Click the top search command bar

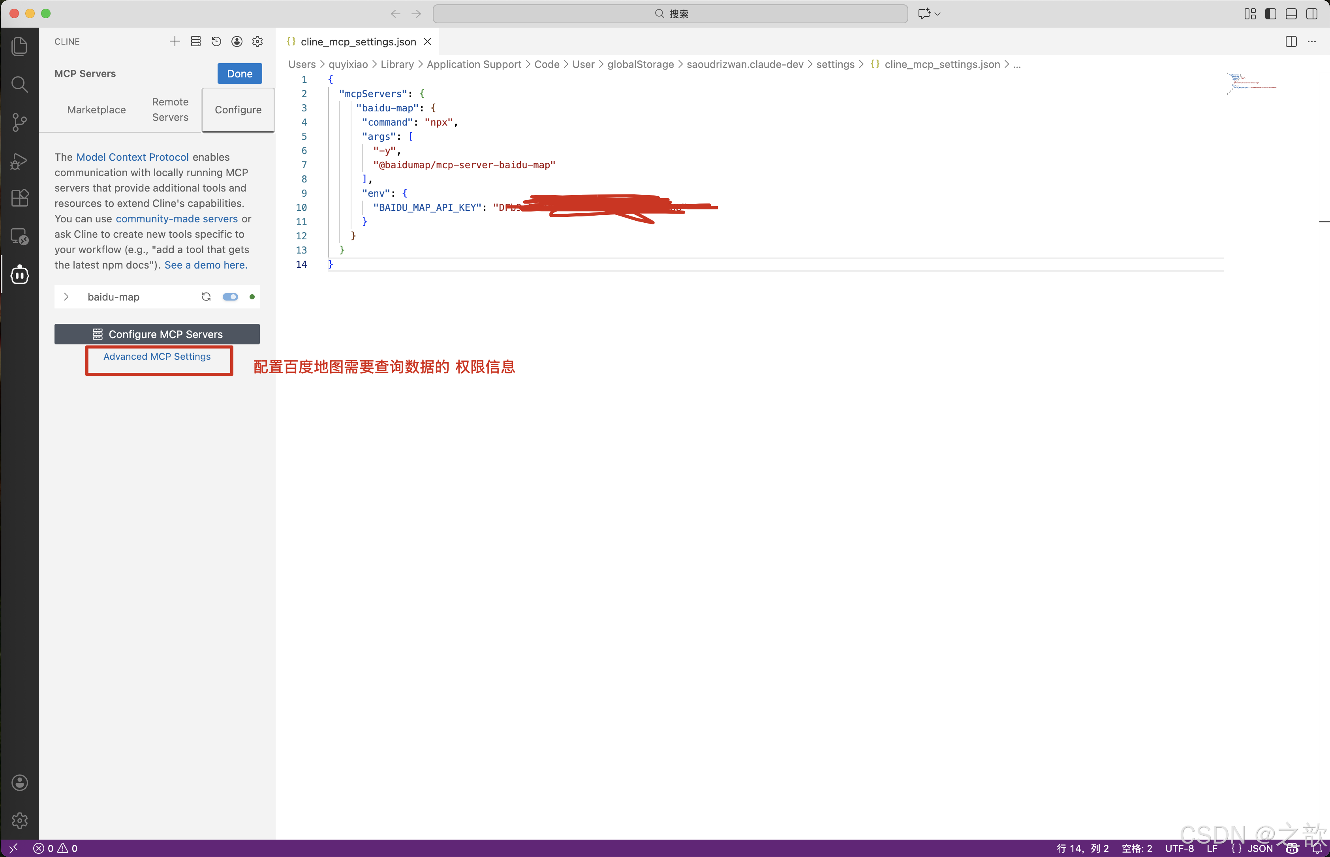pyautogui.click(x=670, y=13)
